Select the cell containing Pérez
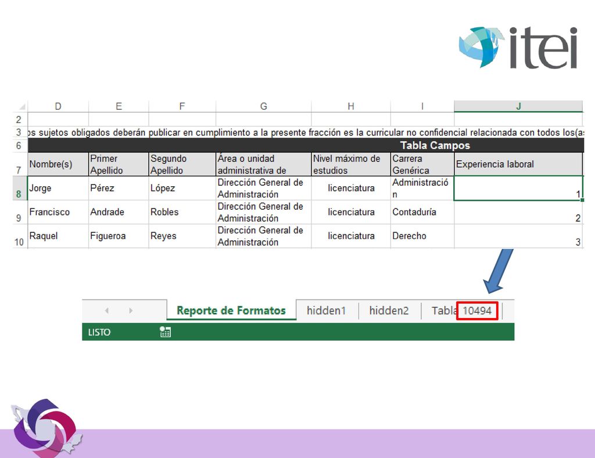 [119, 188]
